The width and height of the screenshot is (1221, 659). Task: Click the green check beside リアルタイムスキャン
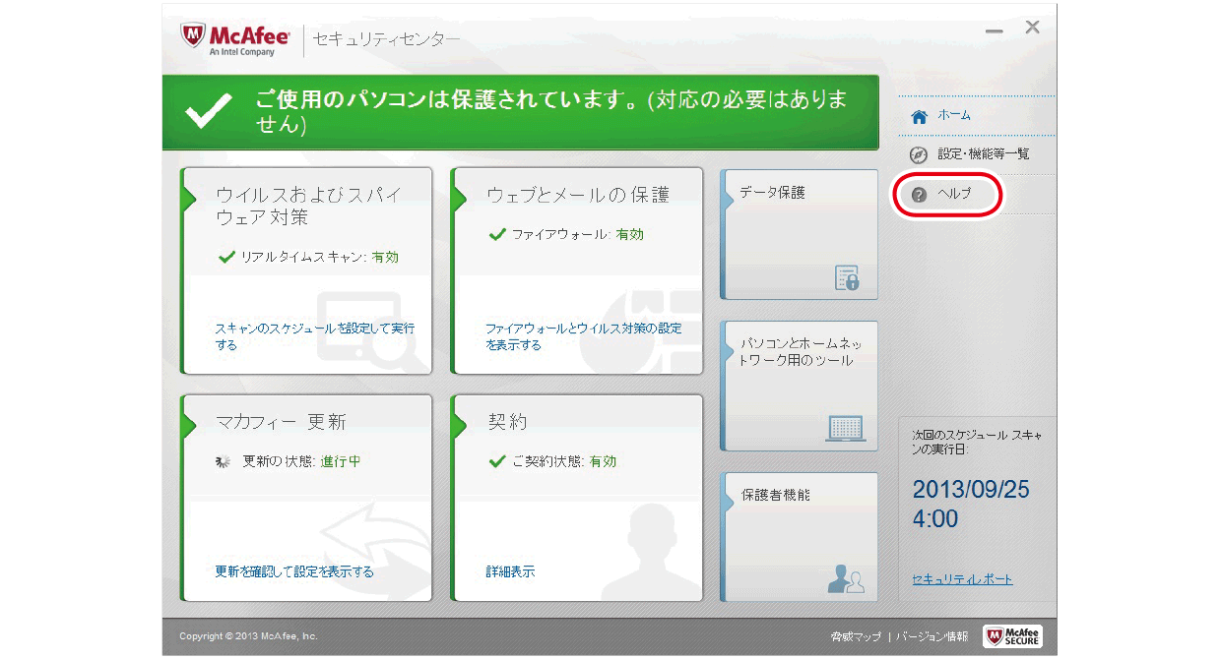[226, 257]
